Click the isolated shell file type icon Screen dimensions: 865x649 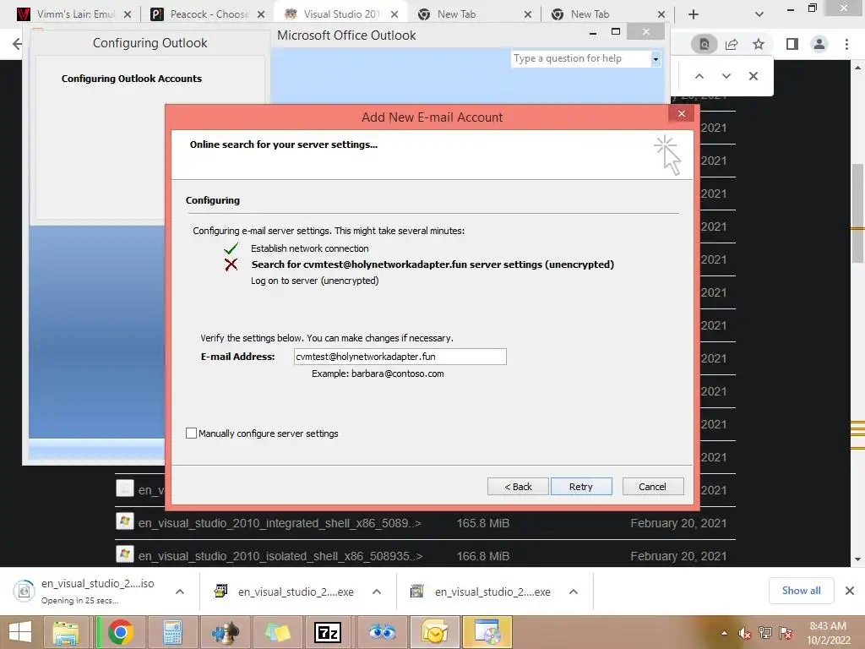point(125,554)
